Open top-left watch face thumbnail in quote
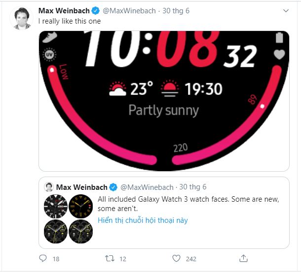301x273 pixels. (x=56, y=206)
